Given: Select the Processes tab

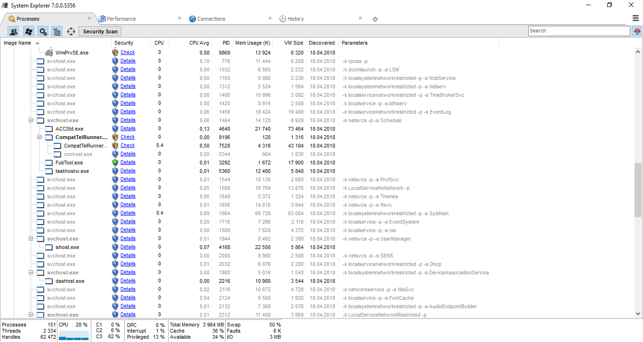Looking at the screenshot, I should pyautogui.click(x=28, y=19).
